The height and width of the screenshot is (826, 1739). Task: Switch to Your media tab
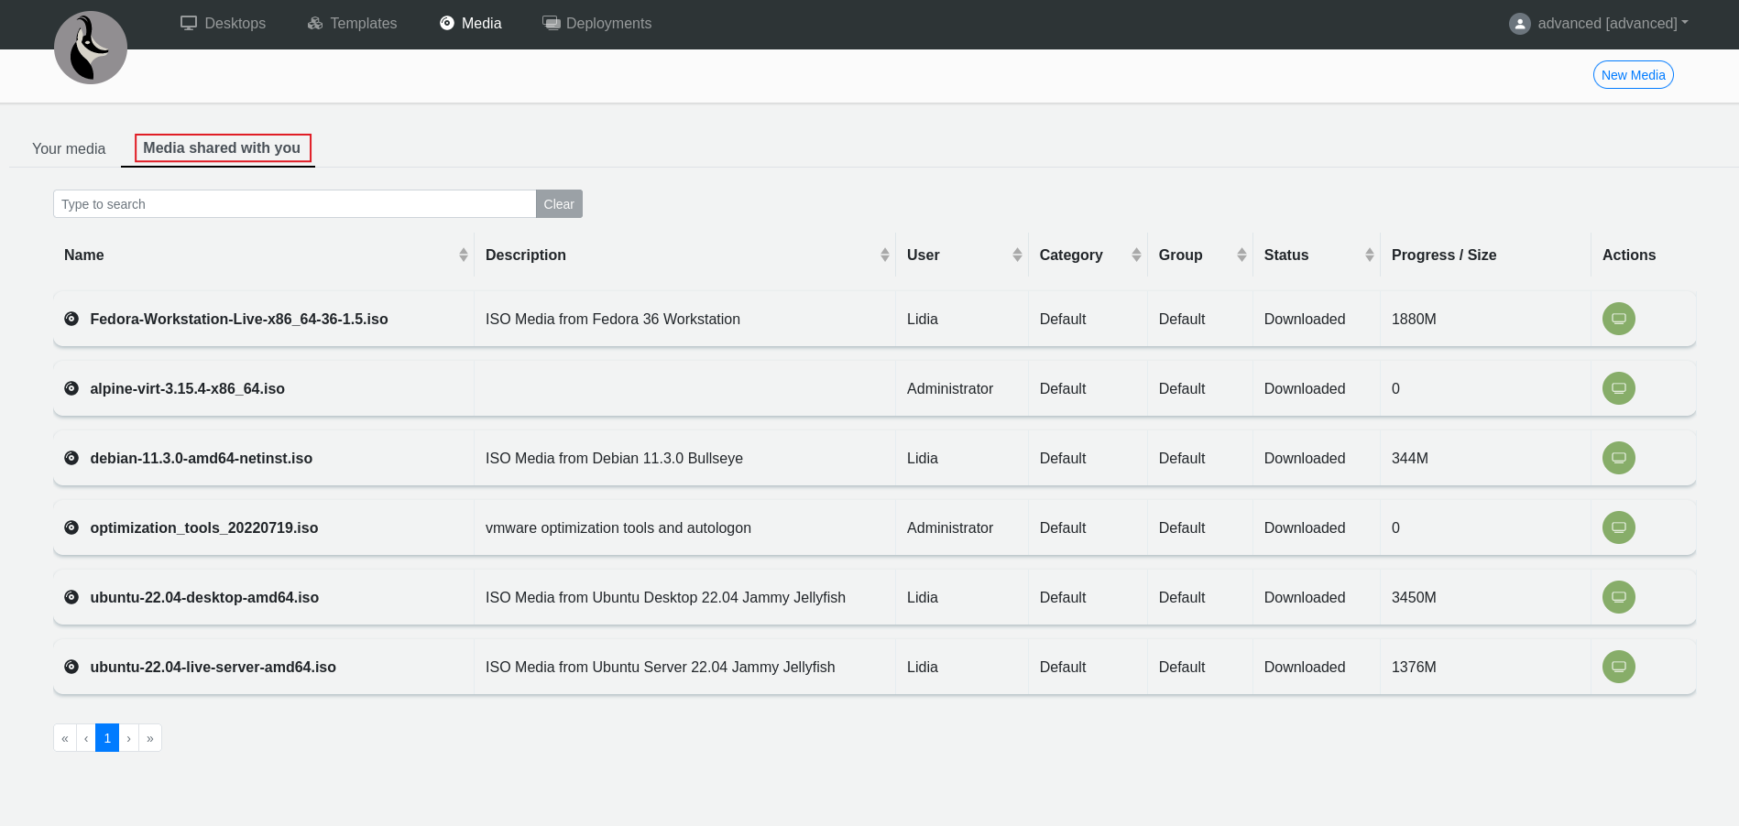69,148
